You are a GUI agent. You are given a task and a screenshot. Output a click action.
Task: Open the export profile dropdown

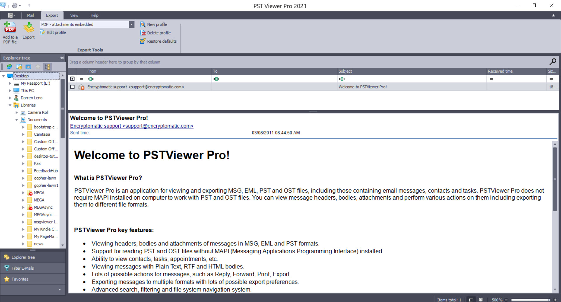[132, 25]
